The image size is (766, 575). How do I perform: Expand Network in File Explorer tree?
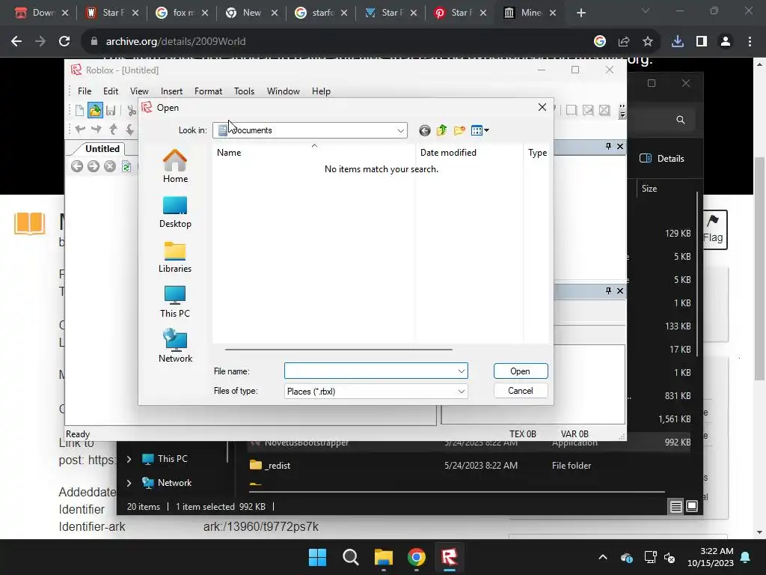[x=129, y=483]
